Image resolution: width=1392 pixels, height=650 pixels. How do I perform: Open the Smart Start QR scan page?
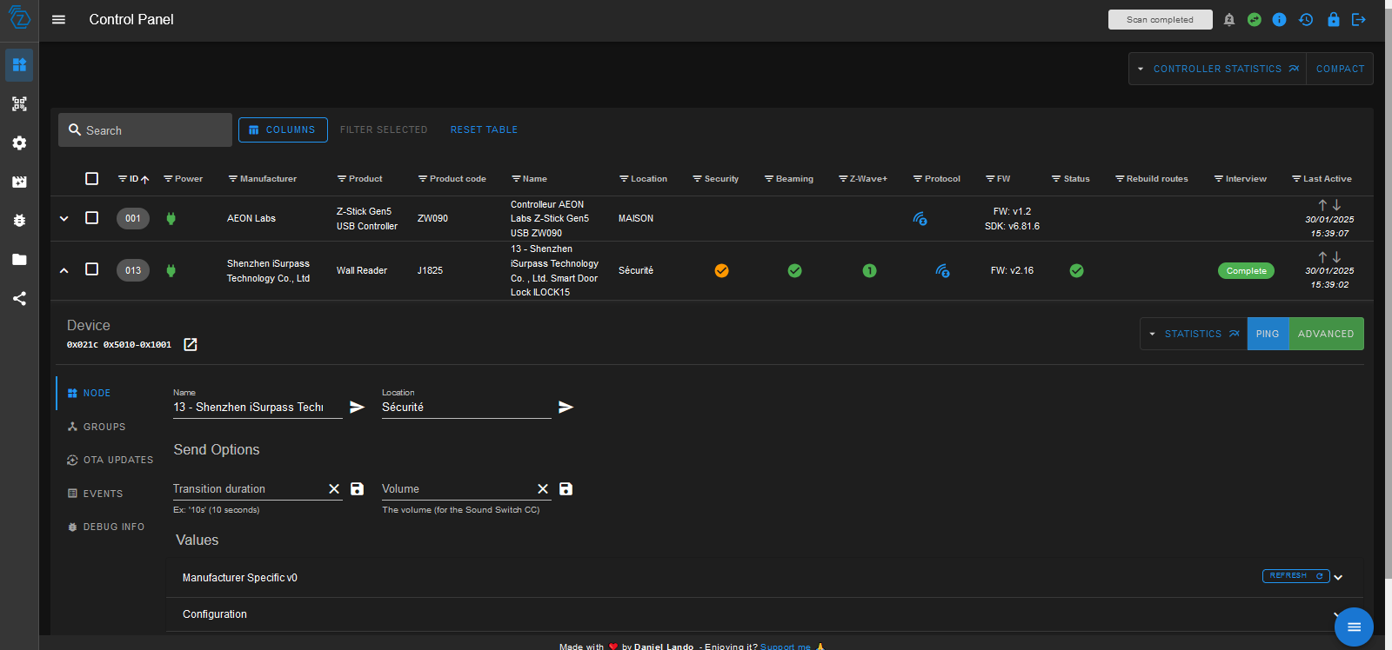point(19,104)
